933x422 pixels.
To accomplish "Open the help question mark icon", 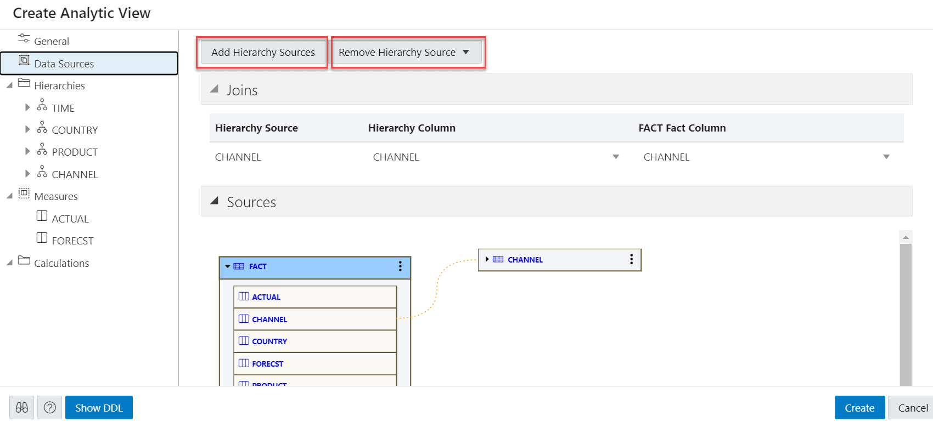I will coord(49,408).
